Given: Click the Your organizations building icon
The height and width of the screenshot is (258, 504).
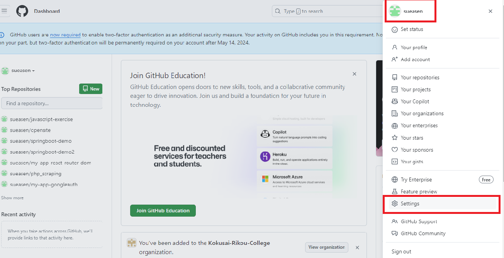Looking at the screenshot, I should pyautogui.click(x=395, y=113).
